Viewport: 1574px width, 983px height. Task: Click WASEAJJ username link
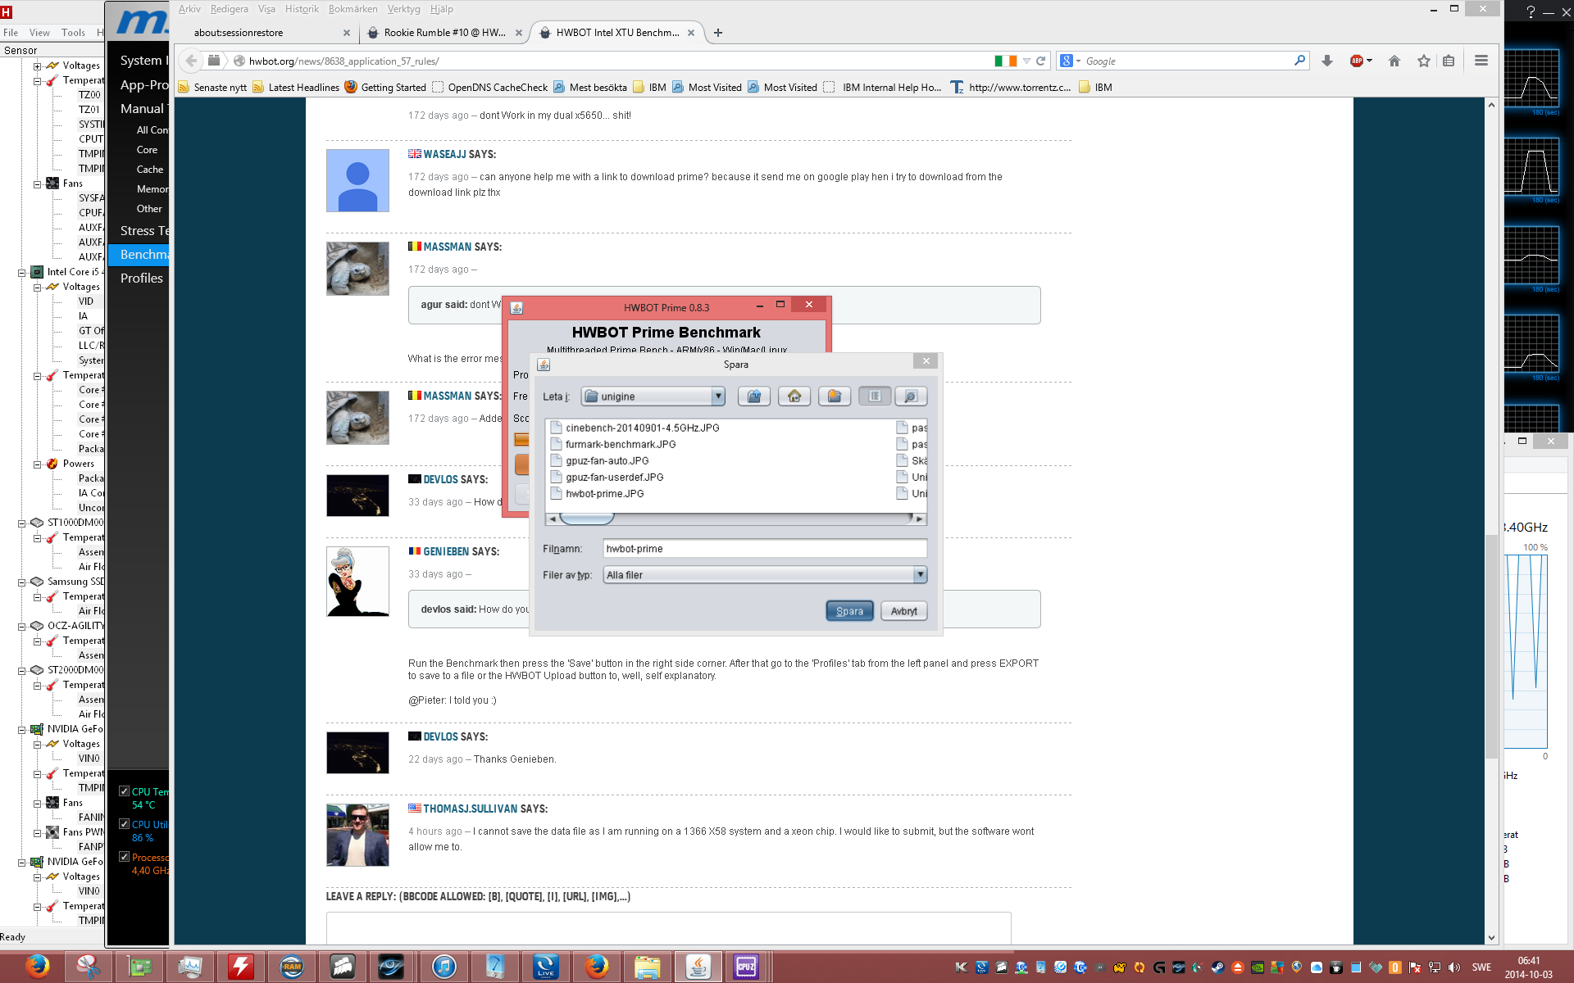coord(444,154)
